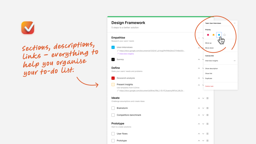
Task: Choose Show link option
Action: pyautogui.click(x=209, y=73)
